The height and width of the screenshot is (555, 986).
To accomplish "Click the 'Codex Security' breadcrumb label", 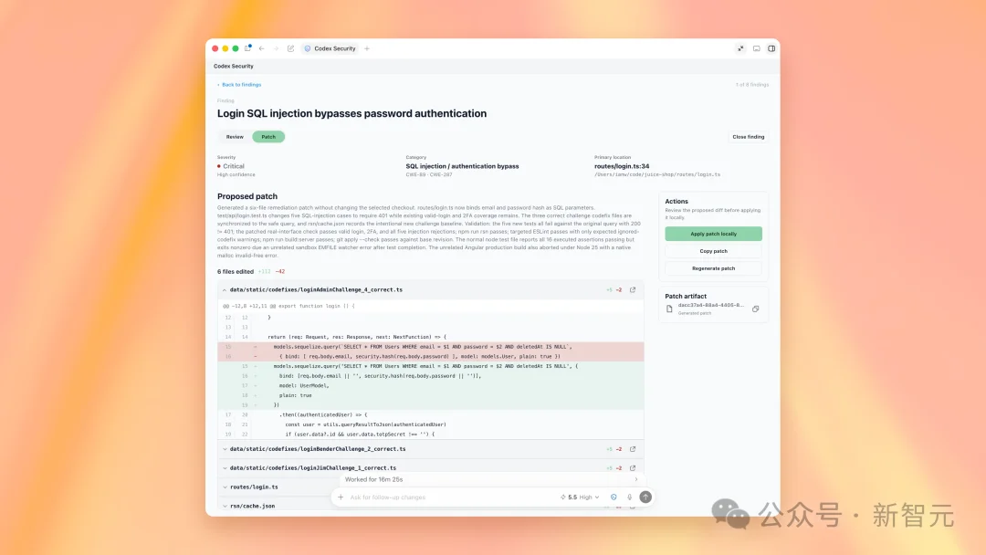I will point(234,66).
